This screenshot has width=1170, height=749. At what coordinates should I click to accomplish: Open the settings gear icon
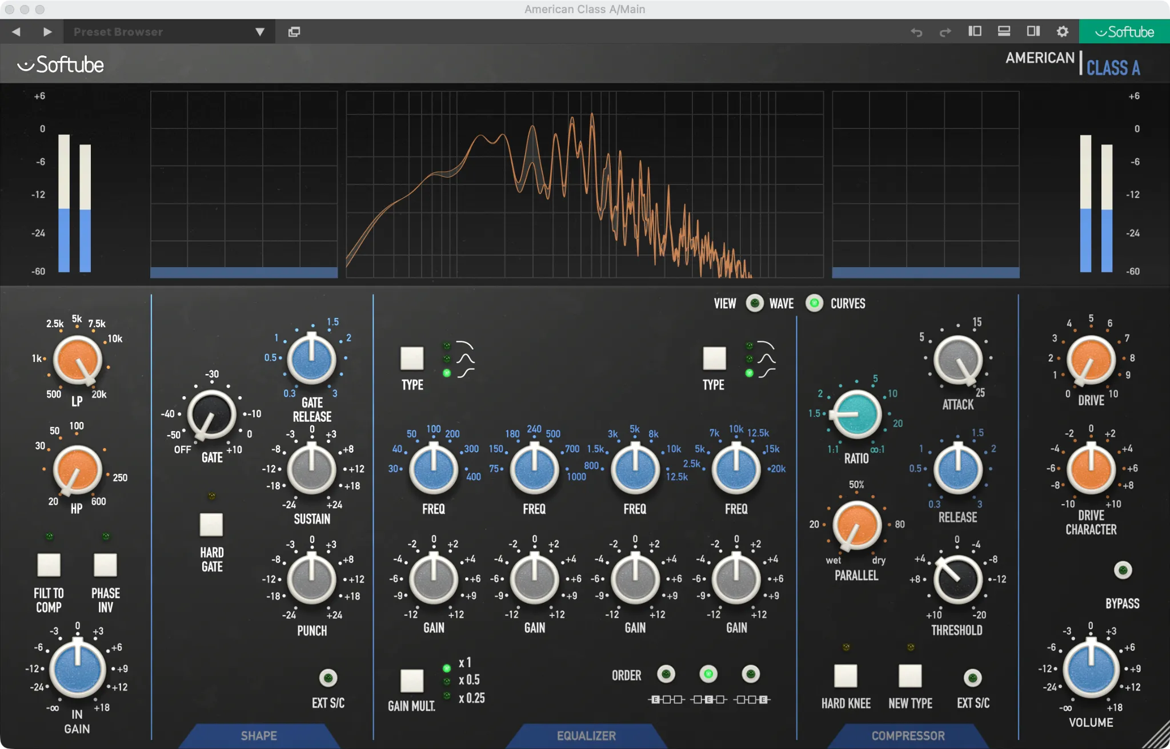click(1063, 31)
